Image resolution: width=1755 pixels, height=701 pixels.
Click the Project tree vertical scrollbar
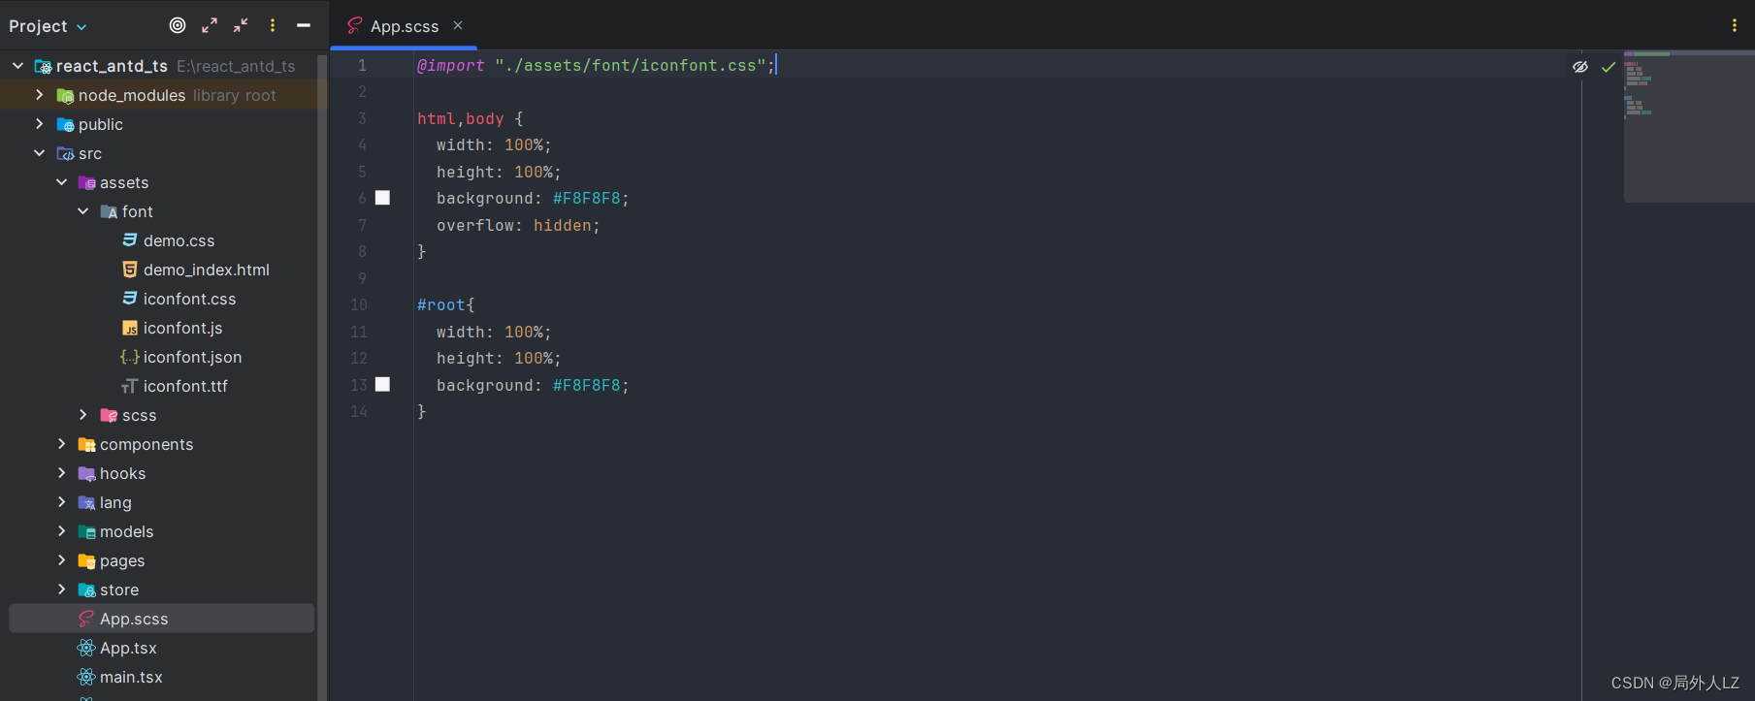point(322,375)
